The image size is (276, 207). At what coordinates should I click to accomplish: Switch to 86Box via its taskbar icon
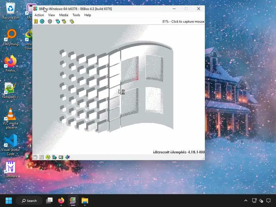[x=73, y=201]
